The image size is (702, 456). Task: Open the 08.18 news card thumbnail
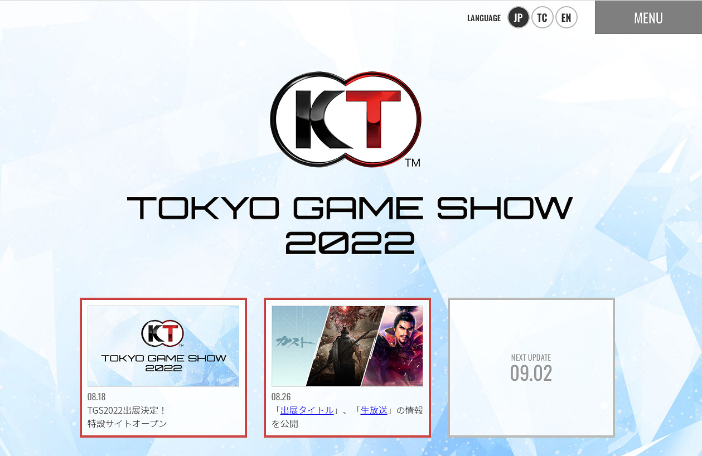click(x=163, y=346)
